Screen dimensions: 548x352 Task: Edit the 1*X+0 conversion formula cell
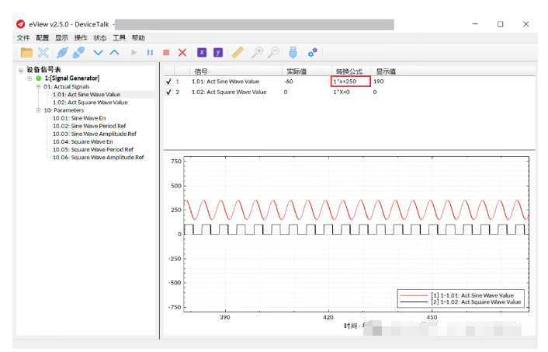[x=342, y=92]
